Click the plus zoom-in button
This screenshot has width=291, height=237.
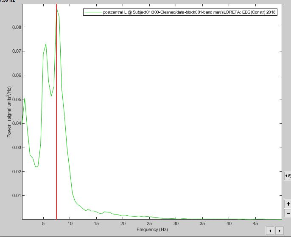coord(288,204)
